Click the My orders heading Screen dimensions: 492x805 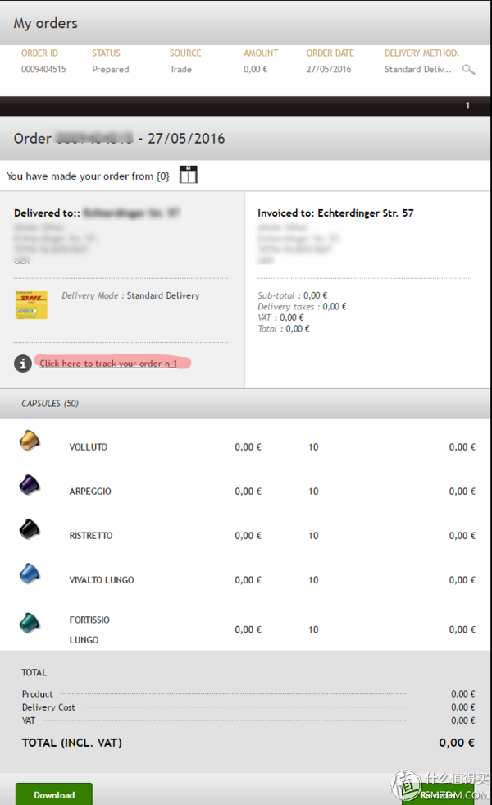[x=46, y=23]
